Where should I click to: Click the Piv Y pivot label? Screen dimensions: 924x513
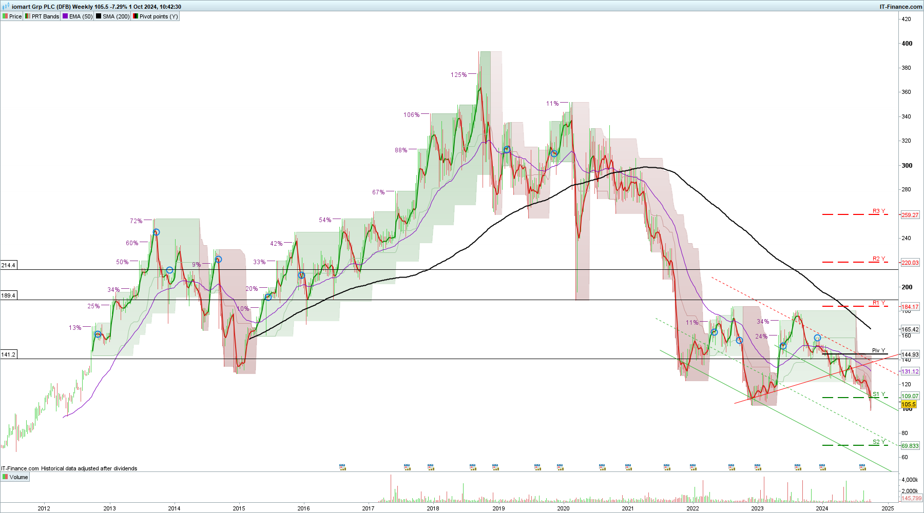[x=879, y=351]
